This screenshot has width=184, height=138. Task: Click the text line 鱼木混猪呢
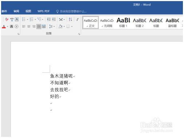[x=61, y=76]
